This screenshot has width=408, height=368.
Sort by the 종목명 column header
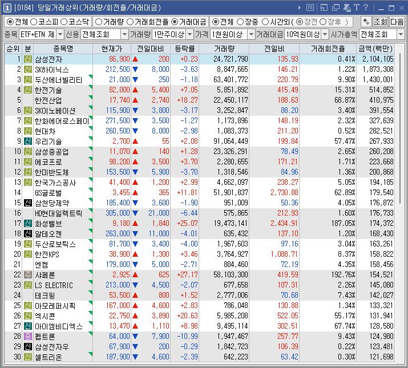point(63,48)
